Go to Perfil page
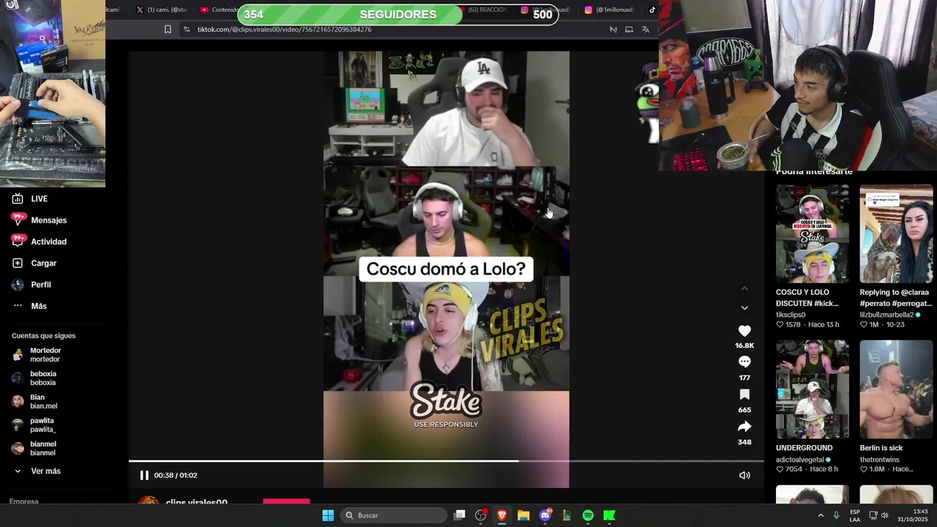This screenshot has height=527, width=937. pyautogui.click(x=31, y=285)
